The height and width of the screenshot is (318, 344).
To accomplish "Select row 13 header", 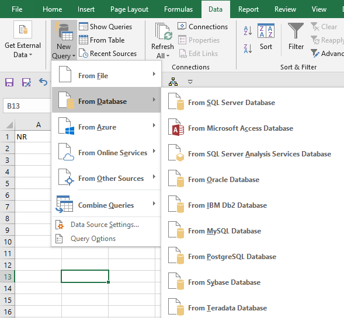I will pyautogui.click(x=8, y=277).
